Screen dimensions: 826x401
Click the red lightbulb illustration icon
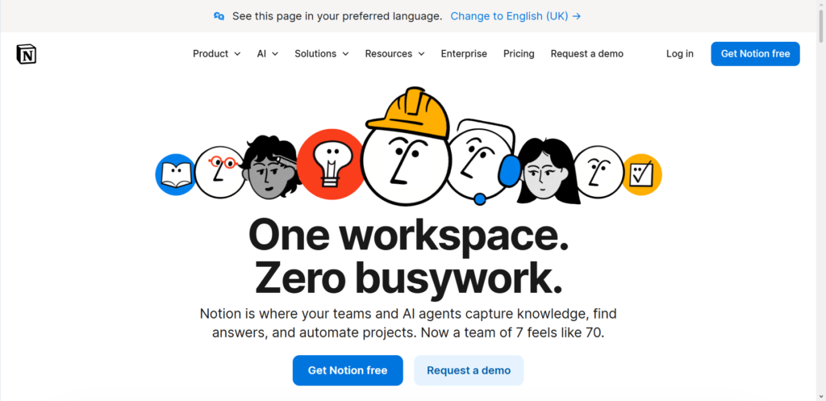click(x=329, y=164)
